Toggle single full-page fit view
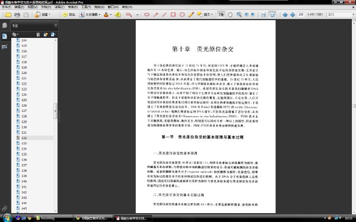 pyautogui.click(x=272, y=15)
